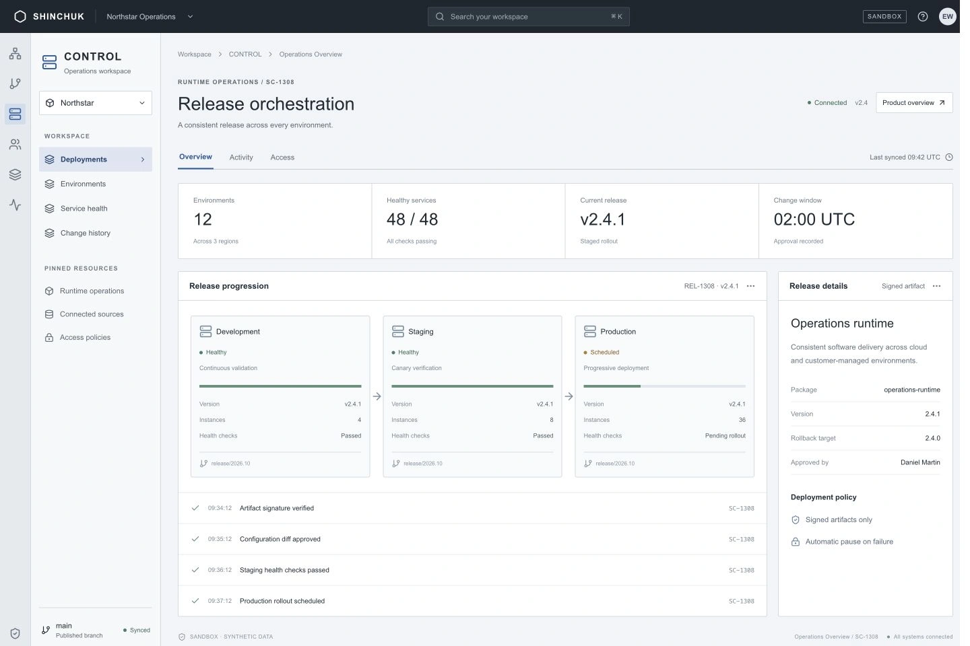The height and width of the screenshot is (646, 970).
Task: Select the server stack icon in left rail
Action: coord(15,114)
